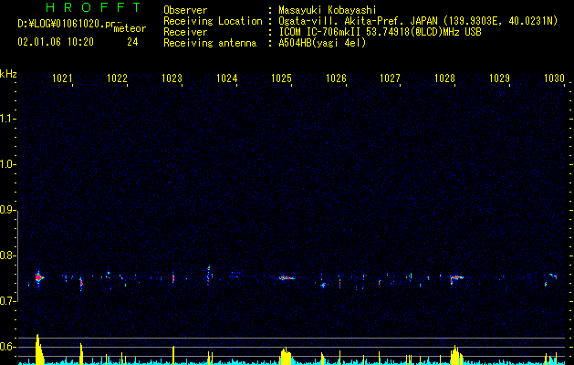Click the Receiving Location value line
Image resolution: width=574 pixels, height=365 pixels.
click(418, 21)
